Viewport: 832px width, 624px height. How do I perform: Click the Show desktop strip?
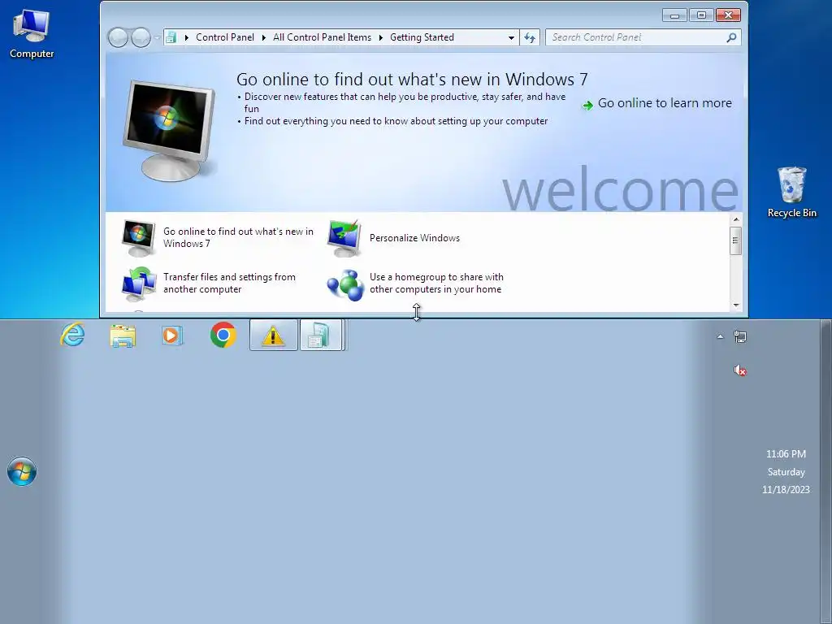825,472
